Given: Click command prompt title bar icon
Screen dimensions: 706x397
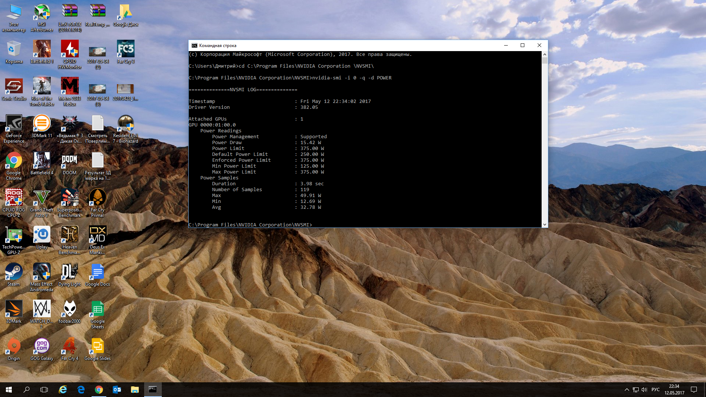Looking at the screenshot, I should [x=194, y=45].
